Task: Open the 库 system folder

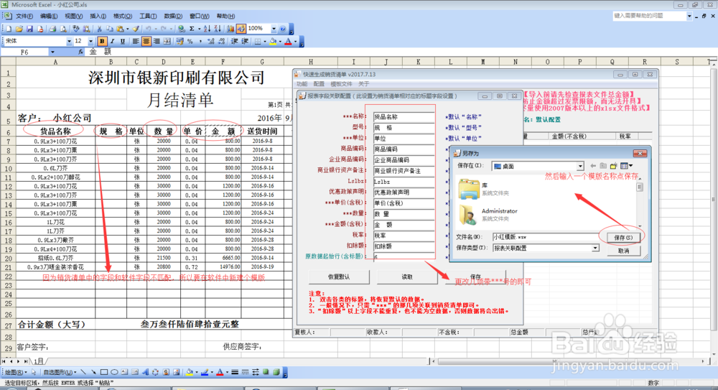Action: [x=483, y=189]
